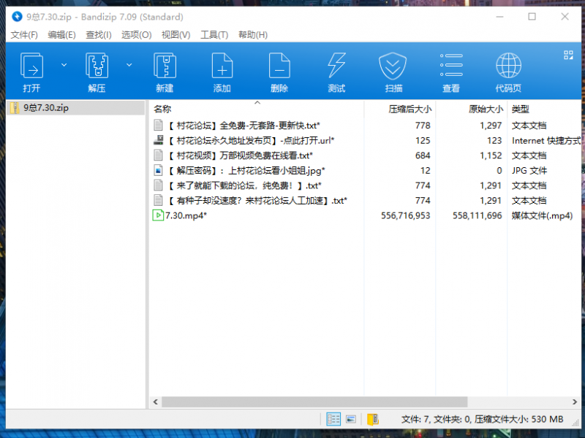Click the 新建 (New archive) icon

point(165,67)
